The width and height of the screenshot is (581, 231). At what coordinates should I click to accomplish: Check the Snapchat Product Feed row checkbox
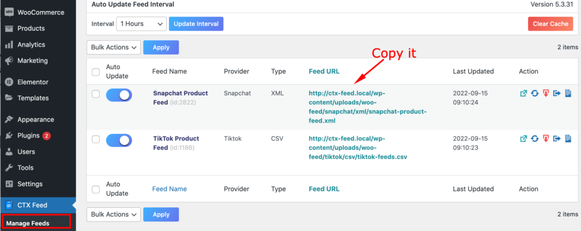pyautogui.click(x=96, y=94)
